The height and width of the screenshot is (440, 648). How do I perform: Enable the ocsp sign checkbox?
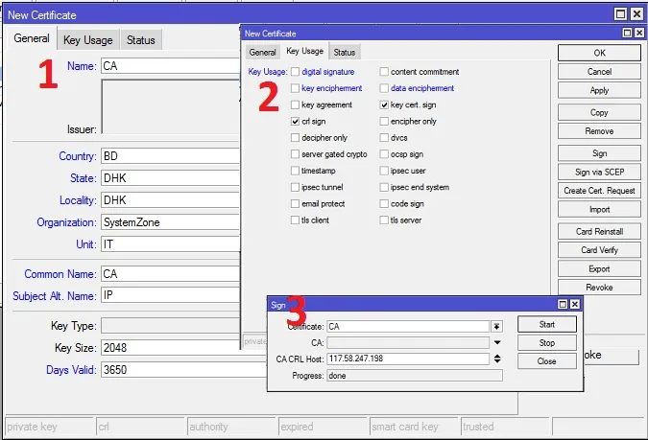coord(384,154)
